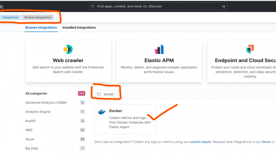
Task: Open the Elastic APM card
Action: 159,61
